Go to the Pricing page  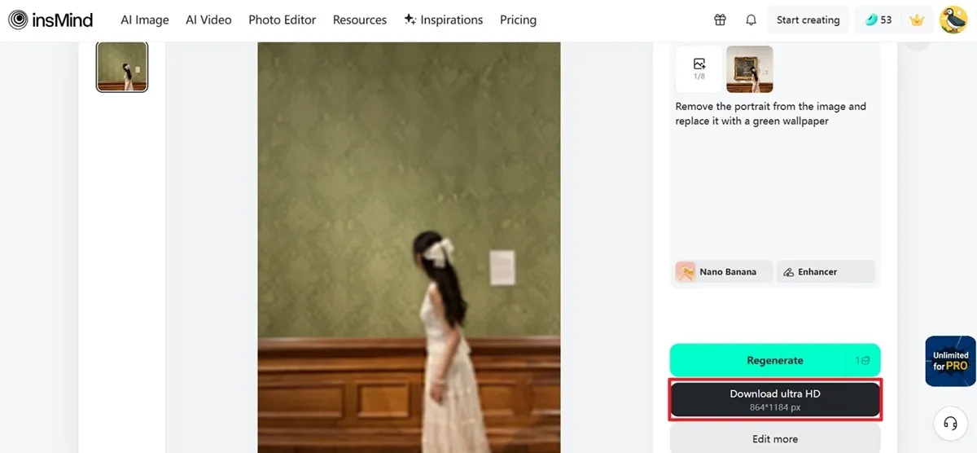[x=518, y=20]
